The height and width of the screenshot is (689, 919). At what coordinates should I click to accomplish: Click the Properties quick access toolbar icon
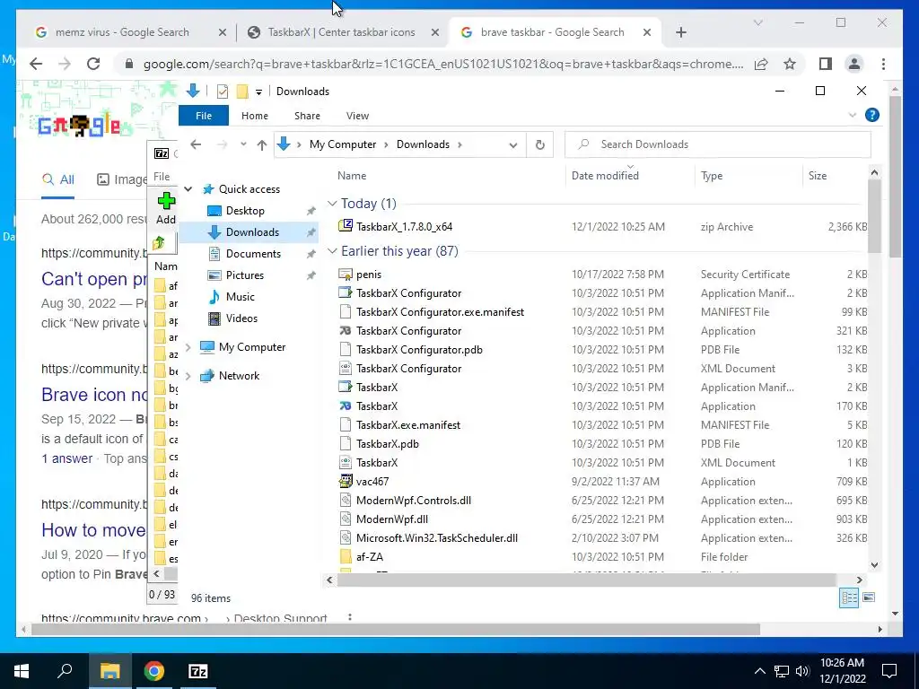pos(223,92)
